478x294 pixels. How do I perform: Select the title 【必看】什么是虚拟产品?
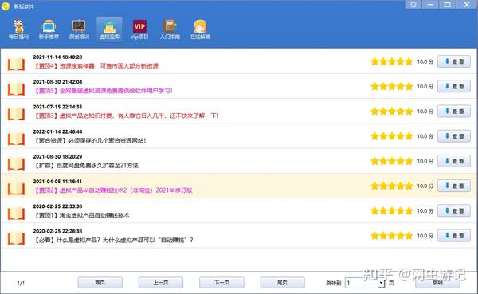113,240
